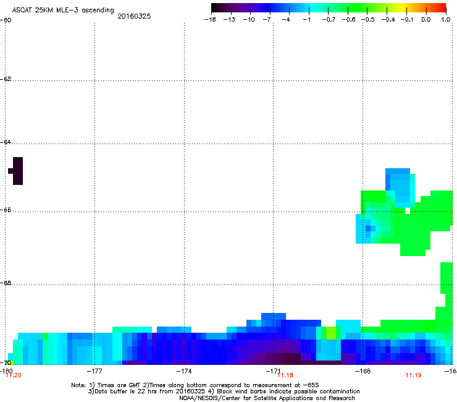The image size is (457, 402).
Task: Click the color bar legend
Action: click(329, 8)
